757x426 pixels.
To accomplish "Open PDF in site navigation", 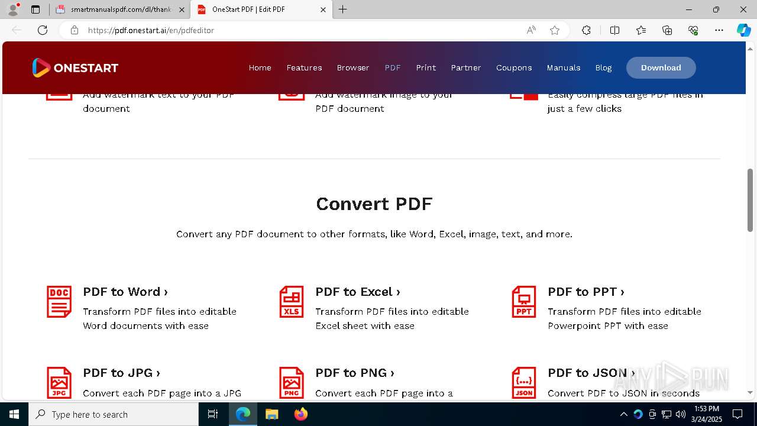I will coord(393,67).
